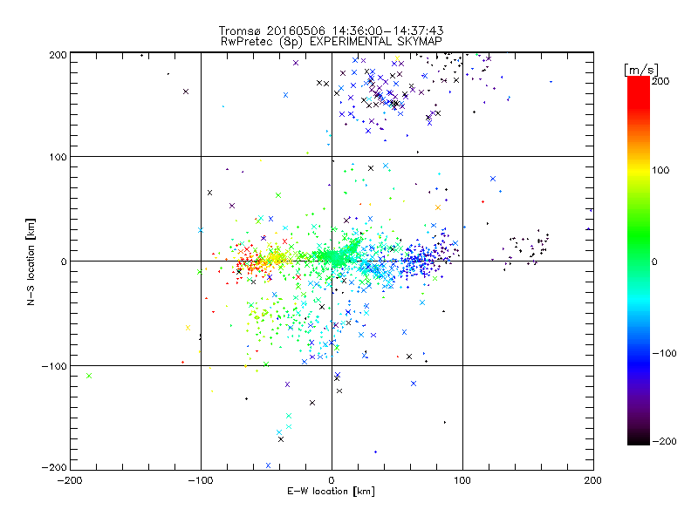This screenshot has height=523, width=698.
Task: Click the yellow band of the colorbar
Action: (639, 170)
